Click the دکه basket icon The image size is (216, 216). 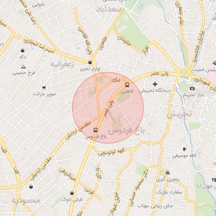coord(22,50)
